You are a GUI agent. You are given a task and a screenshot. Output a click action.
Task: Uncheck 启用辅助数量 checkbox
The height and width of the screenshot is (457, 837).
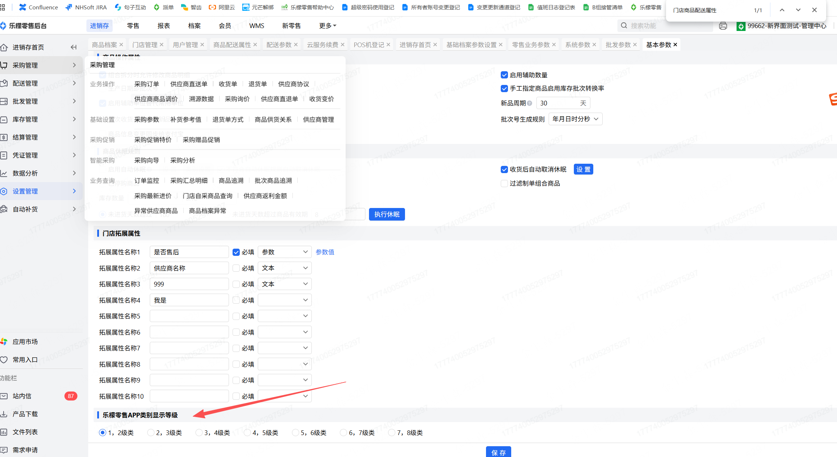coord(504,75)
